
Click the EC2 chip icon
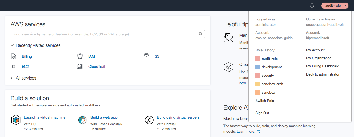[14, 67]
